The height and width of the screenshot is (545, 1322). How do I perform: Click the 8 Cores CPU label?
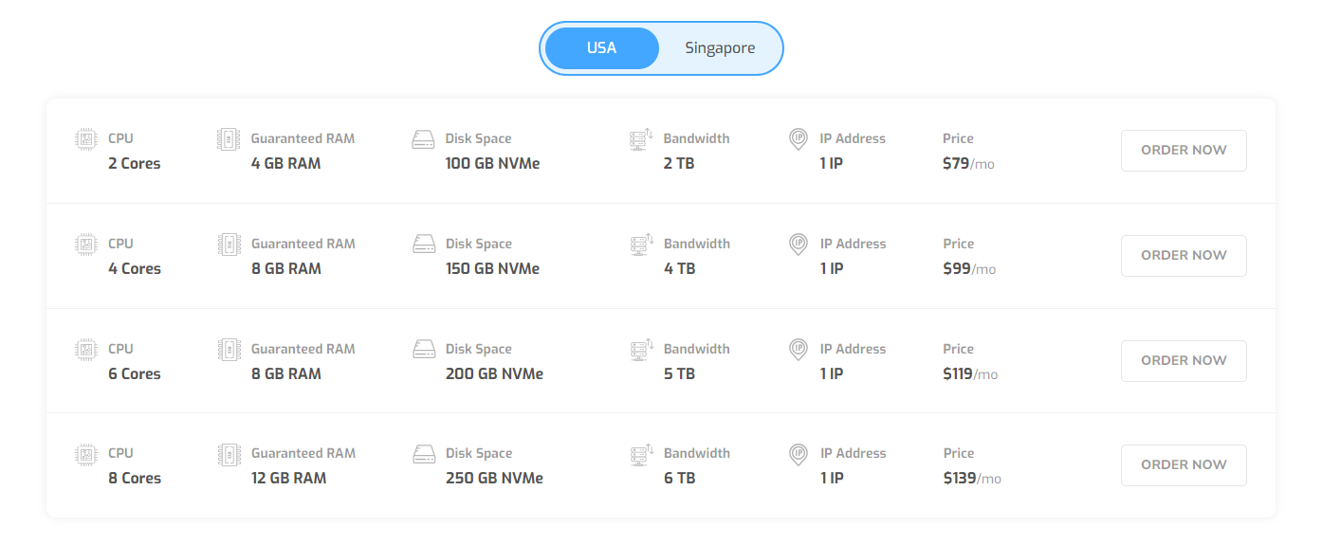pyautogui.click(x=135, y=479)
